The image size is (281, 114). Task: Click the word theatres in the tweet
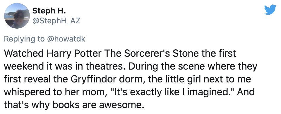(x=103, y=66)
